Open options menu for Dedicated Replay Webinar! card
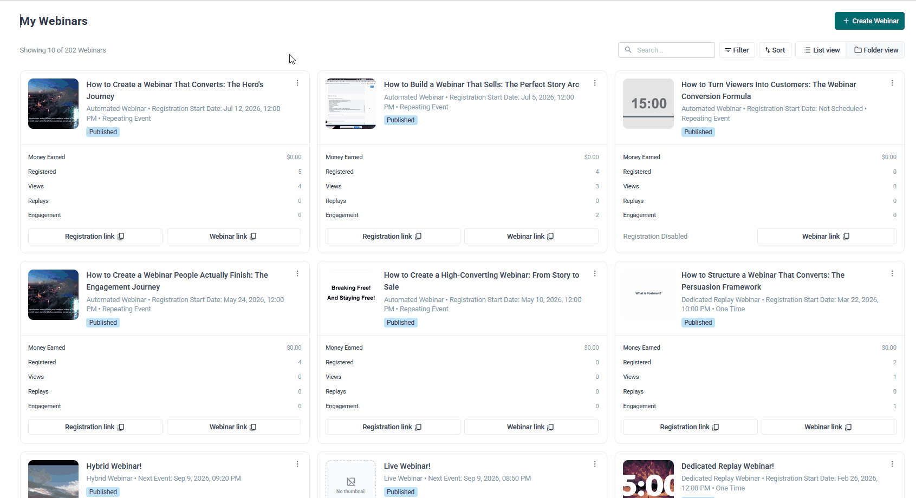 892,464
